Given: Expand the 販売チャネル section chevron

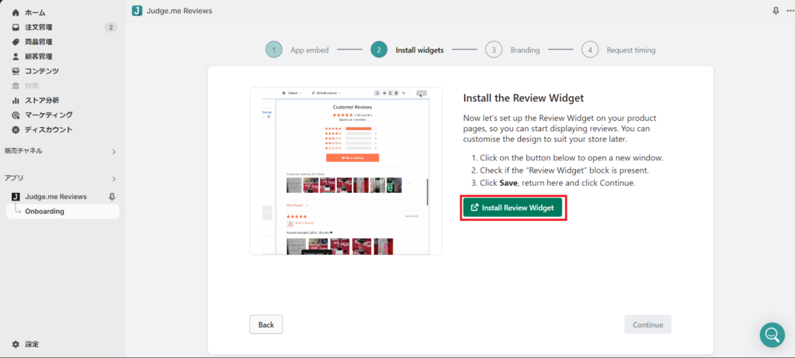Looking at the screenshot, I should point(114,151).
